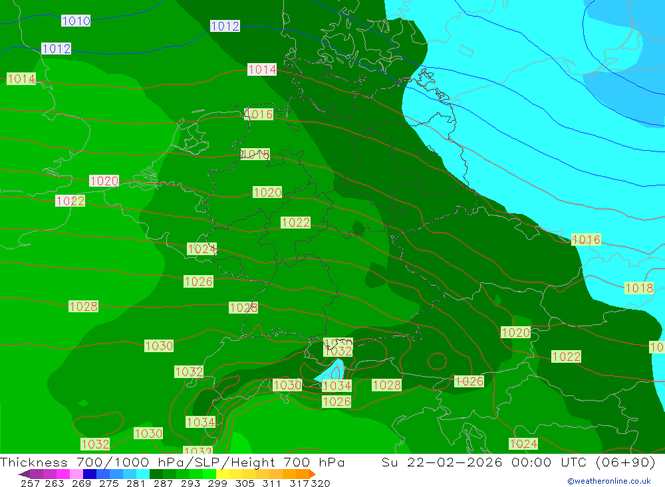This screenshot has width=665, height=487.
Task: Pick the first yellow legend swatch
Action: (223, 474)
